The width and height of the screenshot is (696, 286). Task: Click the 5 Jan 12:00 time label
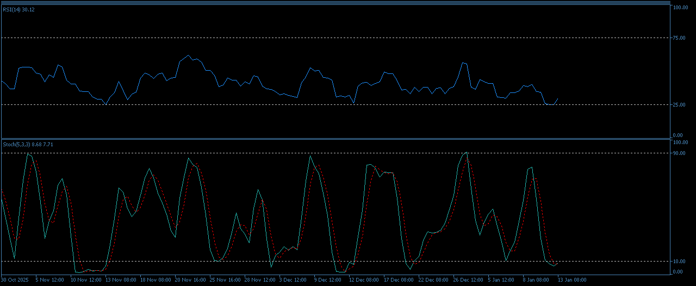point(502,280)
